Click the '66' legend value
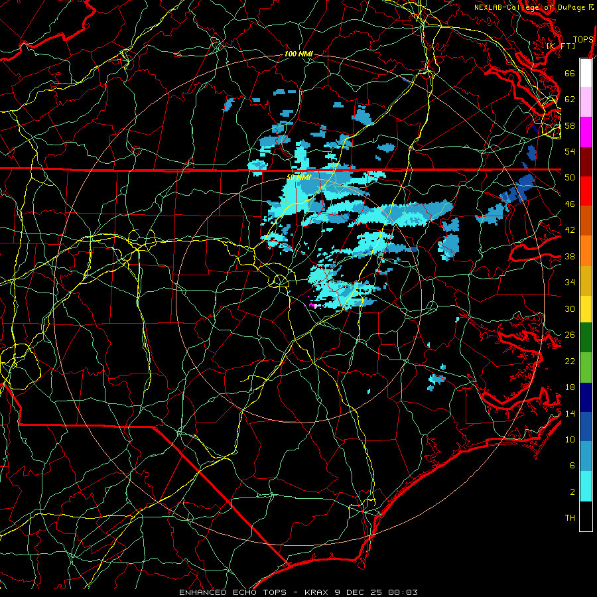The width and height of the screenshot is (597, 597). point(570,73)
